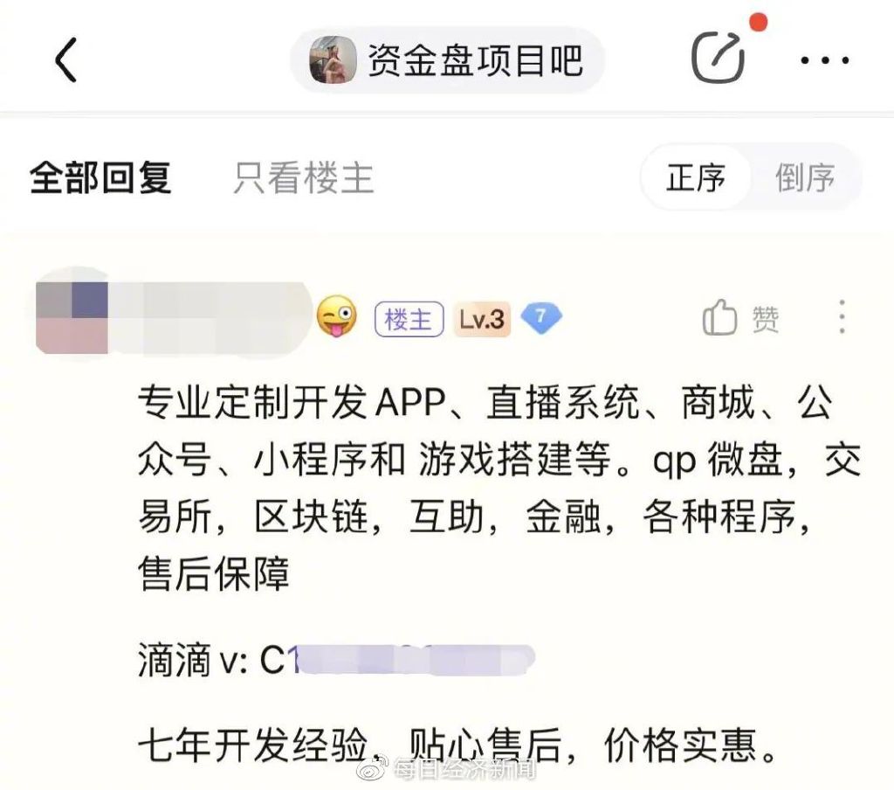
Task: Open the horizontal three-dot more menu
Action: [824, 60]
